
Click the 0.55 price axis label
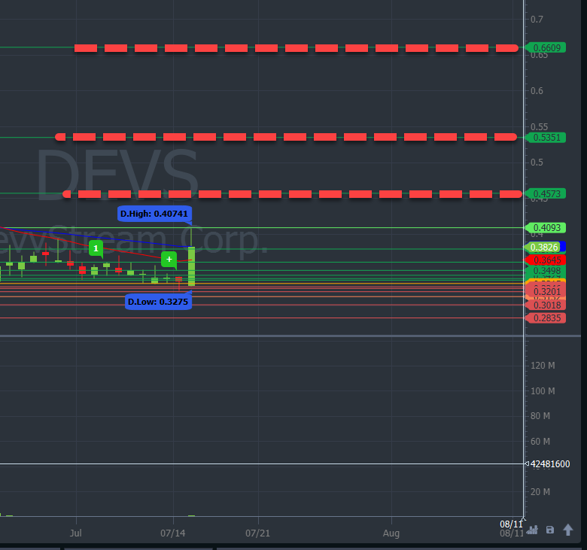[539, 127]
